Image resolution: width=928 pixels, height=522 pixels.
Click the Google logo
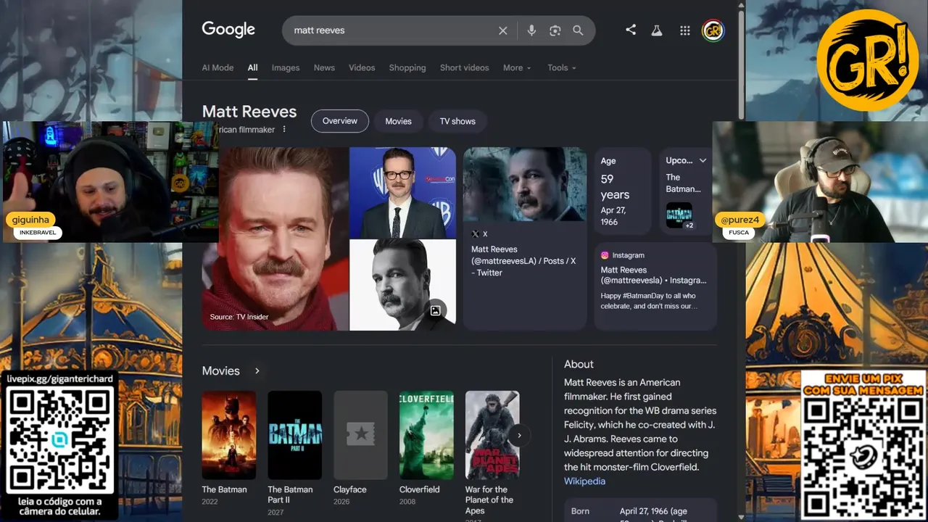click(x=228, y=30)
